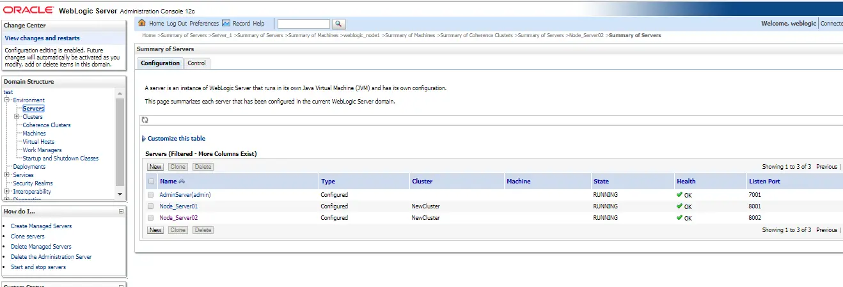843x287 pixels.
Task: Open Deployments in the Domain Structure tree
Action: click(29, 167)
